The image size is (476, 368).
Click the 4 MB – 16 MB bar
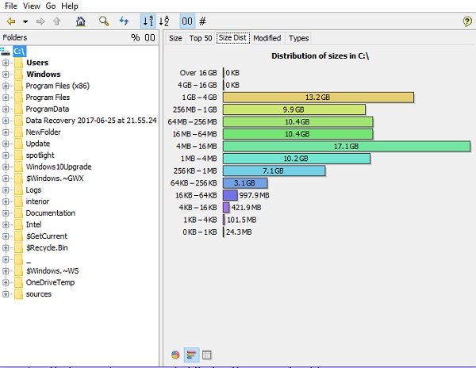(x=347, y=147)
